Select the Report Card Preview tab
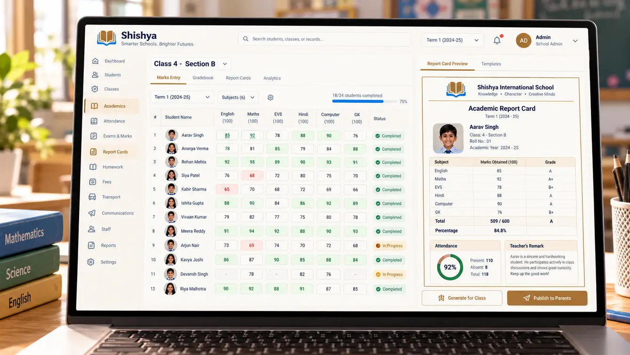 447,64
